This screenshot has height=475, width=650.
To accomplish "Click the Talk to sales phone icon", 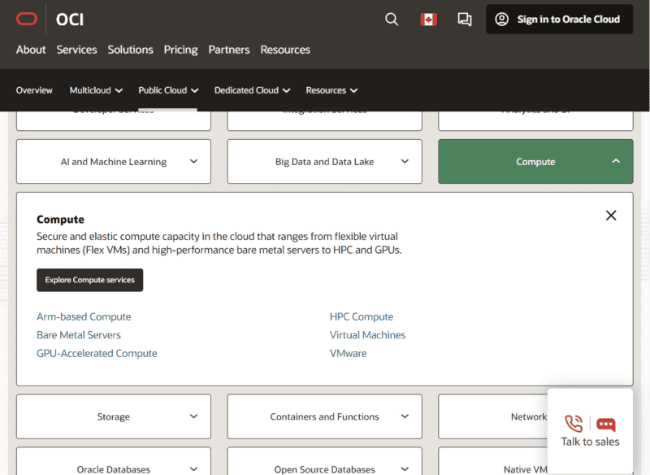I will point(574,423).
